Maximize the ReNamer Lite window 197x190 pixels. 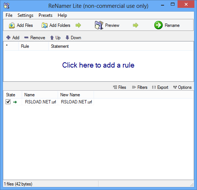pos(173,4)
